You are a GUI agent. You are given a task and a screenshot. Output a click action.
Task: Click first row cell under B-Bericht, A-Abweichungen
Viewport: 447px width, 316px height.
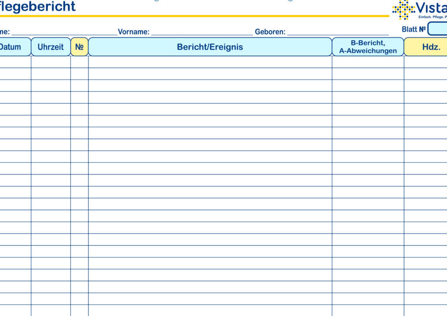pyautogui.click(x=368, y=62)
